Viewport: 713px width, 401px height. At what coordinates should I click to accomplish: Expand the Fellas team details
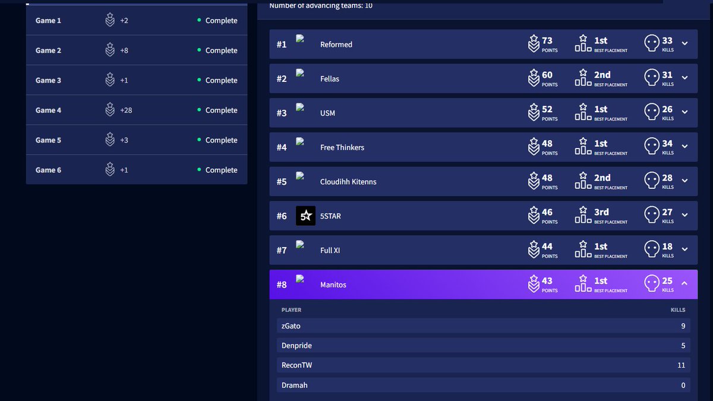pyautogui.click(x=684, y=78)
